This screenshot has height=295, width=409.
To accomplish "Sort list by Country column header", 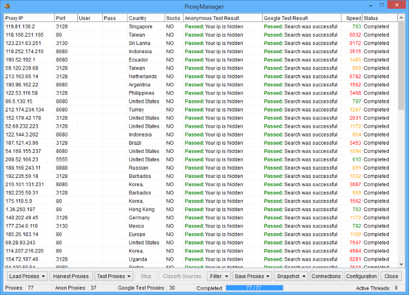I will point(145,18).
